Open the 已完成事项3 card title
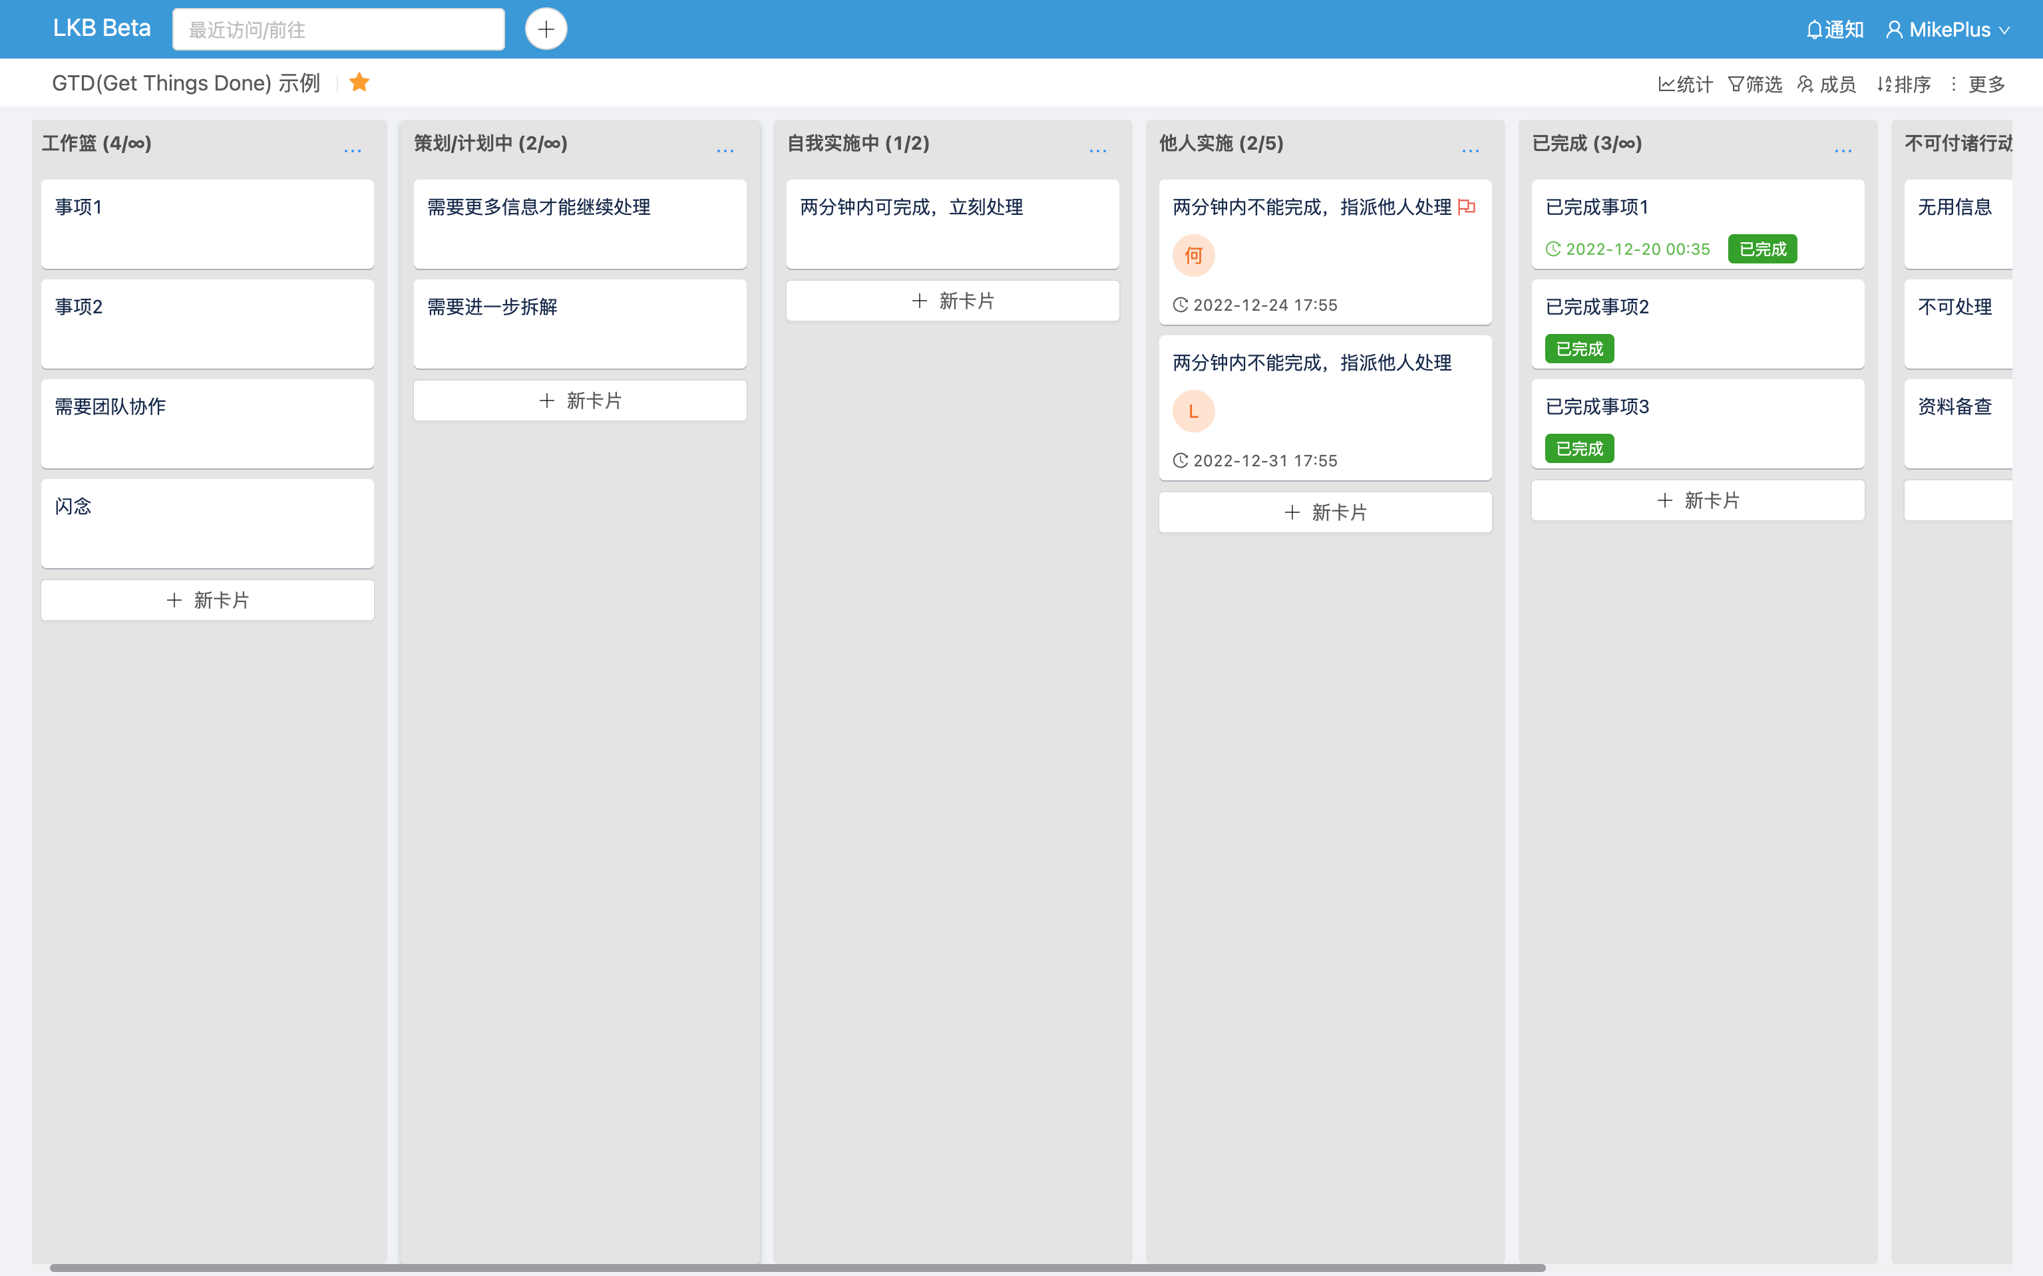 pyautogui.click(x=1597, y=406)
